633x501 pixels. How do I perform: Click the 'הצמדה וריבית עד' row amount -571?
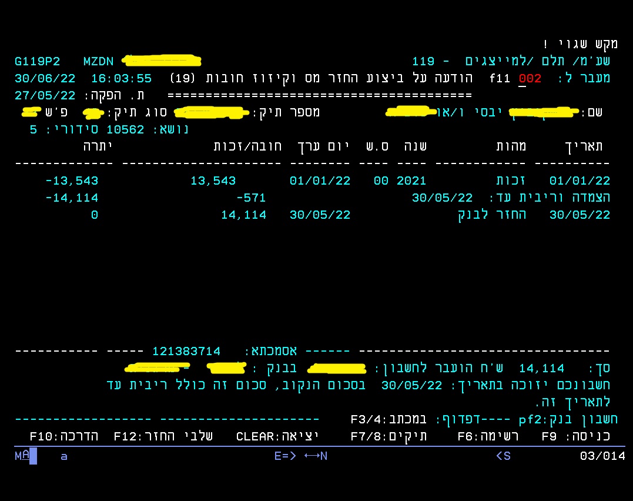click(x=251, y=198)
